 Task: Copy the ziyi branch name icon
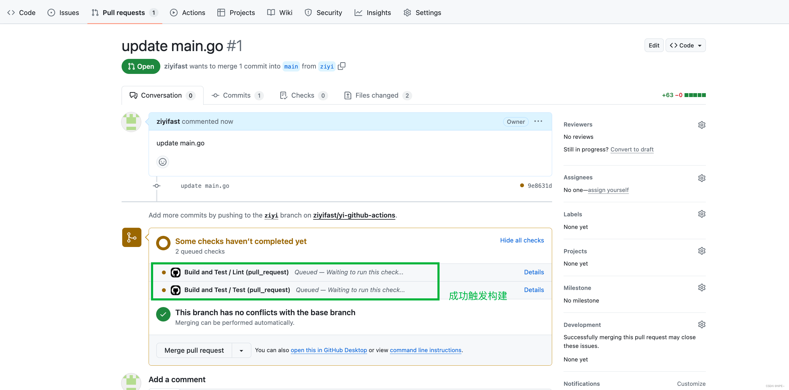click(342, 66)
